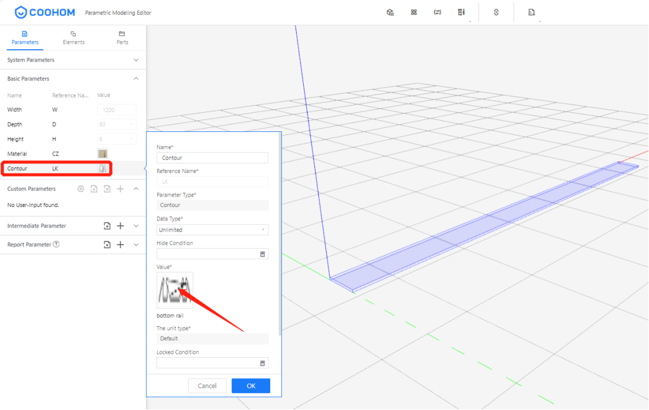
Task: Expand the System Parameters section
Action: click(x=136, y=60)
